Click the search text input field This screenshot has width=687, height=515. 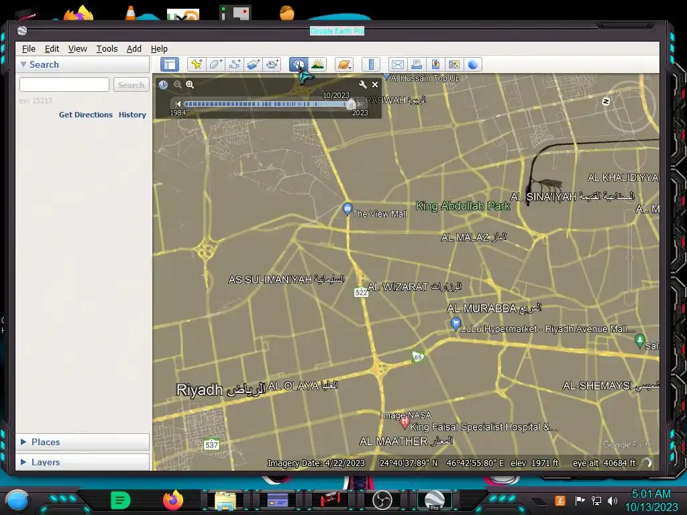point(64,84)
